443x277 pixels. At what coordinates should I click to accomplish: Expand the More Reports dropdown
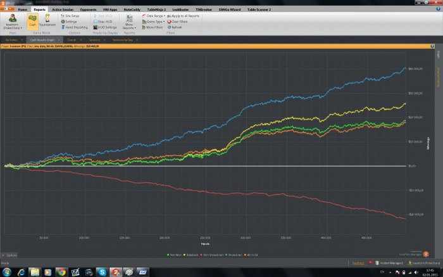tap(129, 22)
